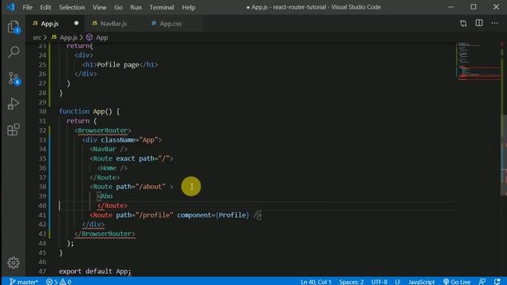The image size is (507, 285).
Task: Open the notifications bell
Action: (497, 282)
